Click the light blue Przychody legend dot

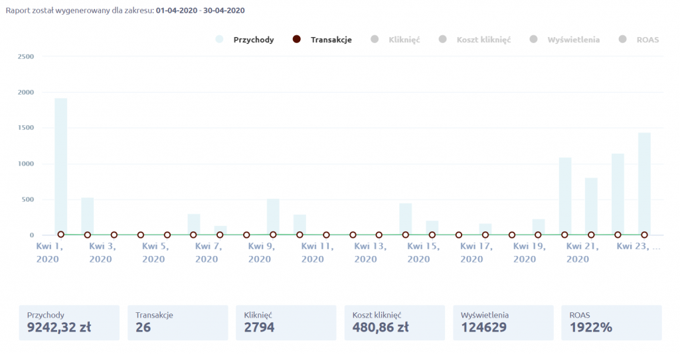pos(219,40)
